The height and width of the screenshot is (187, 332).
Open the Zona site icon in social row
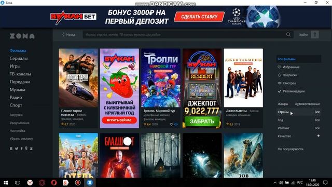point(31,149)
